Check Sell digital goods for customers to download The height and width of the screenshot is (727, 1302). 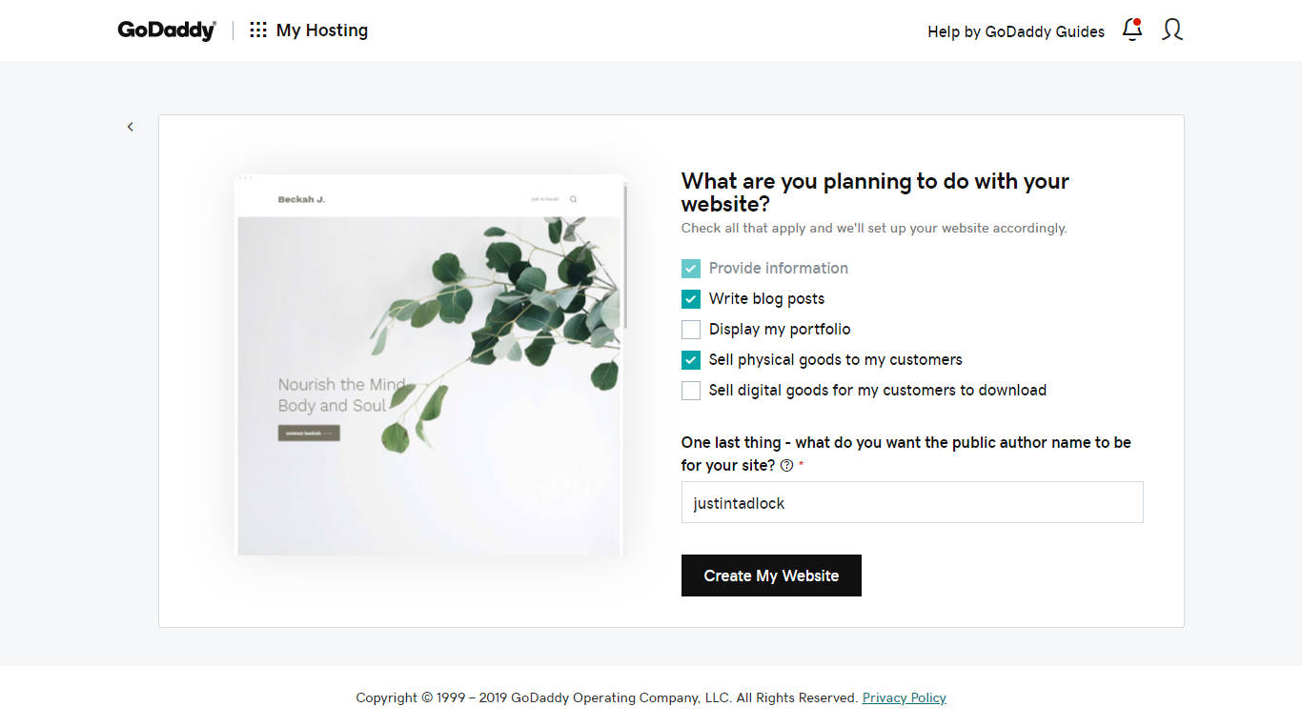click(x=691, y=391)
